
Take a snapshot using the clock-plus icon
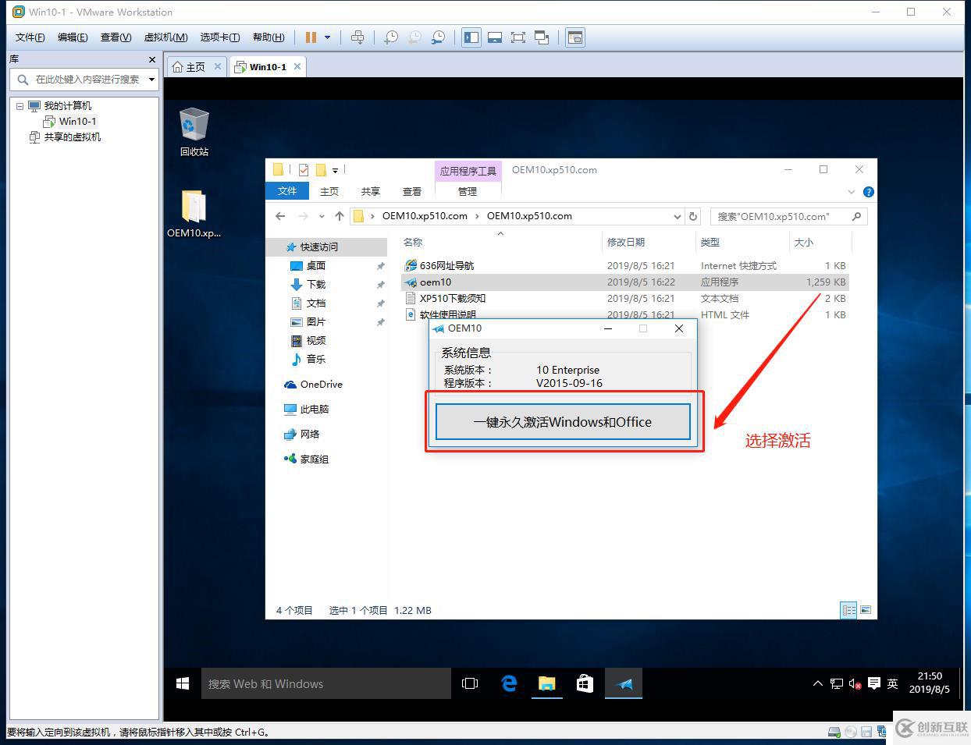click(x=390, y=37)
